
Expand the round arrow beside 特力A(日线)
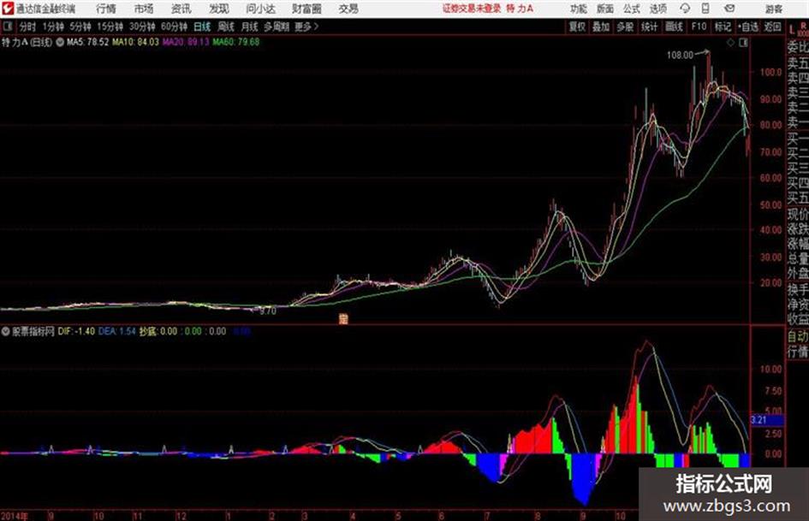(59, 42)
